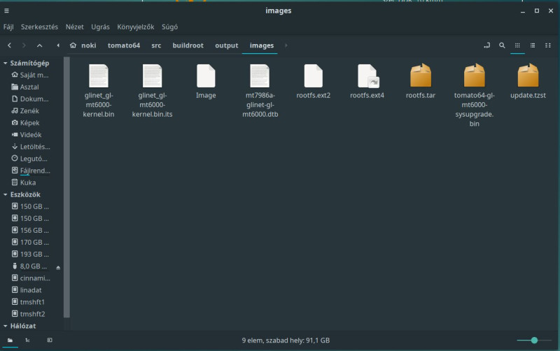The width and height of the screenshot is (560, 351).
Task: Switch to icon view
Action: coord(517,45)
